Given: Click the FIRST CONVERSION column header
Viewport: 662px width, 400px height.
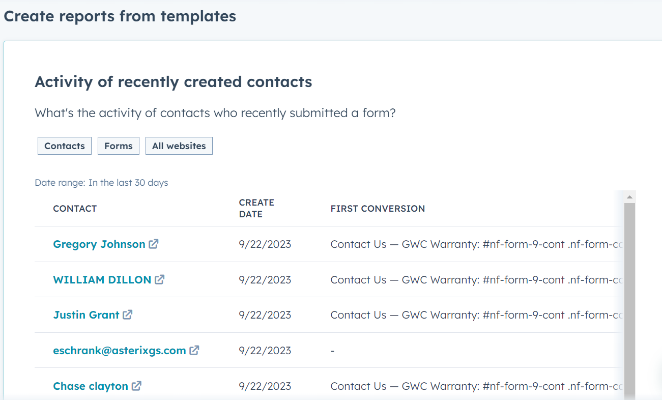Looking at the screenshot, I should (378, 209).
